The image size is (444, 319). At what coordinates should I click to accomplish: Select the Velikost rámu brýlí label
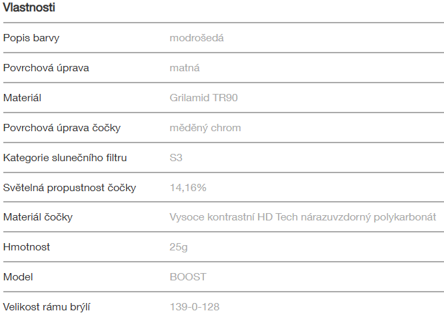click(47, 307)
